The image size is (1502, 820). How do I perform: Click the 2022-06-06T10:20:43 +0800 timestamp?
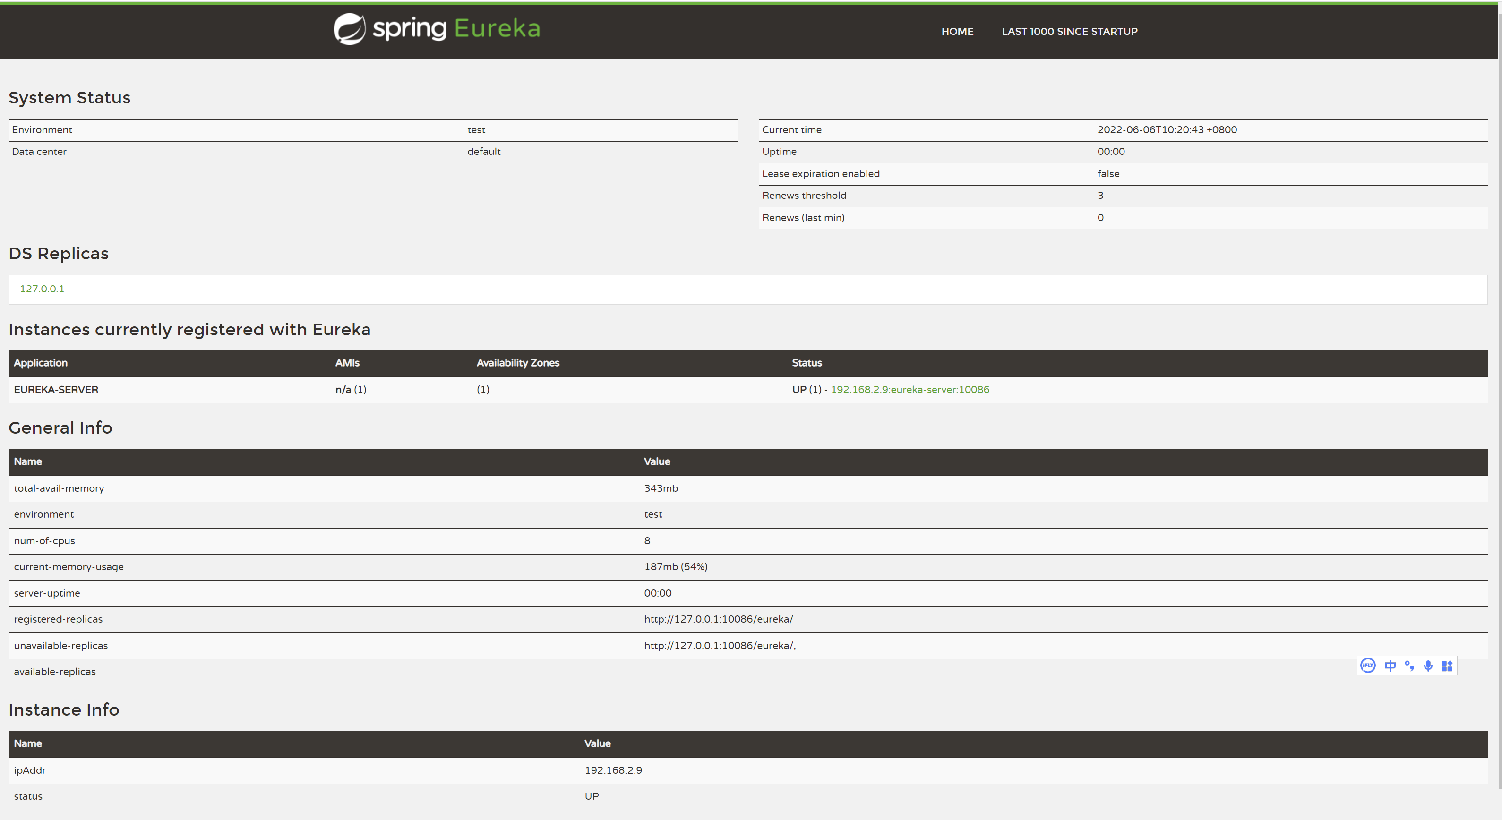pyautogui.click(x=1167, y=130)
